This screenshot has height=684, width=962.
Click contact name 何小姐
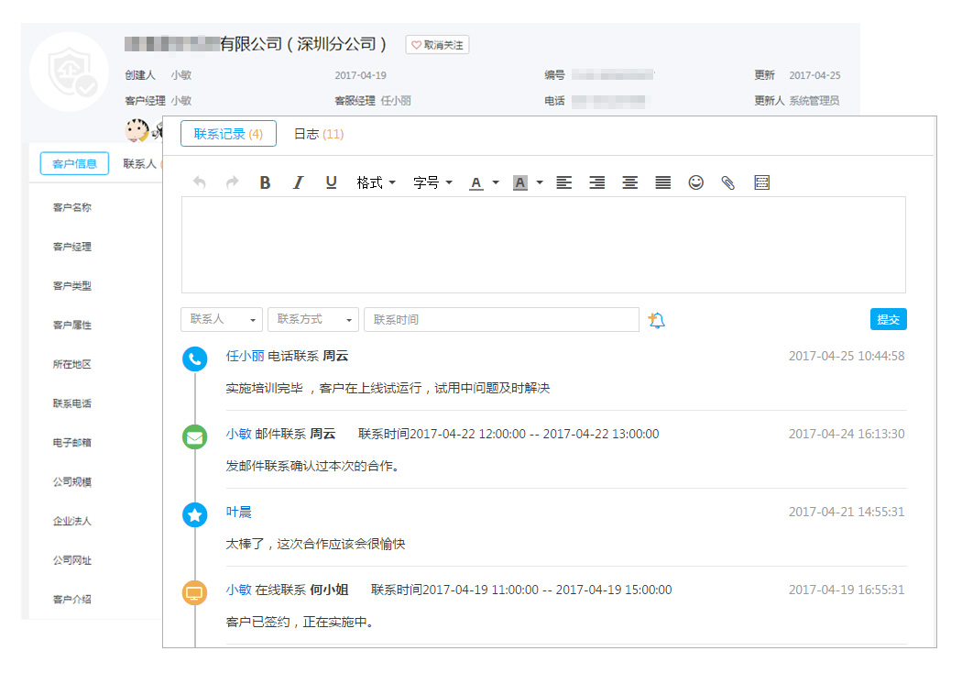329,590
